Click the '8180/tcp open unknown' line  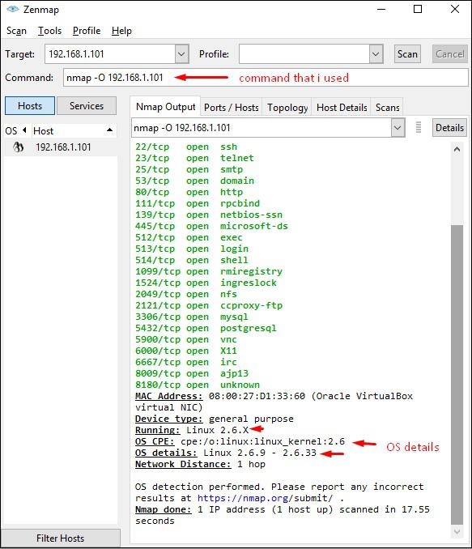point(198,385)
